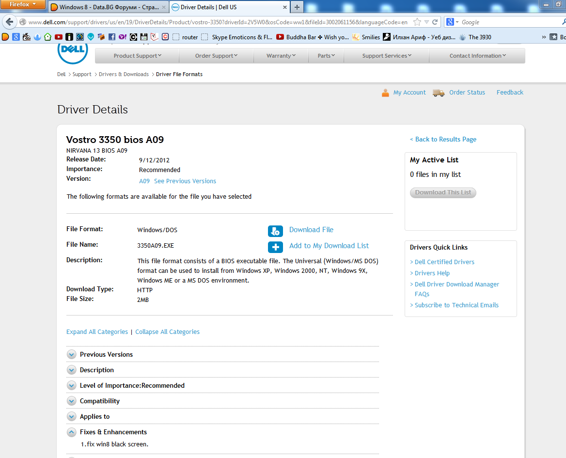Open the Facebook bookmark icon
Image resolution: width=566 pixels, height=458 pixels.
[x=112, y=37]
